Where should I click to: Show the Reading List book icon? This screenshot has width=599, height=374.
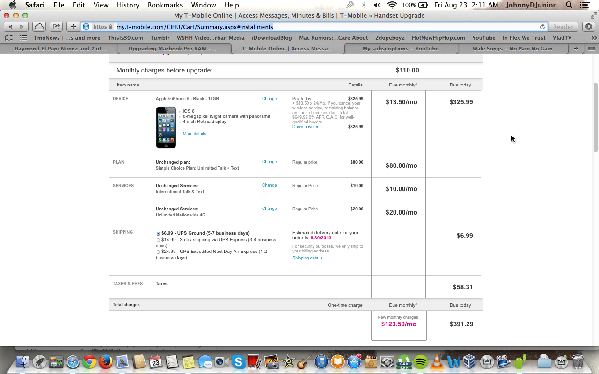coord(9,38)
